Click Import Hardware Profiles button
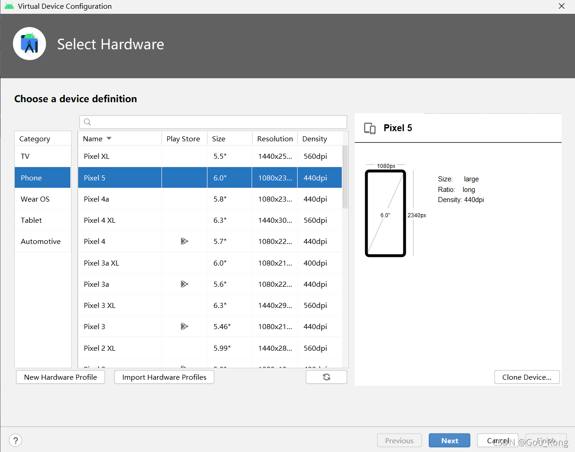 [164, 377]
